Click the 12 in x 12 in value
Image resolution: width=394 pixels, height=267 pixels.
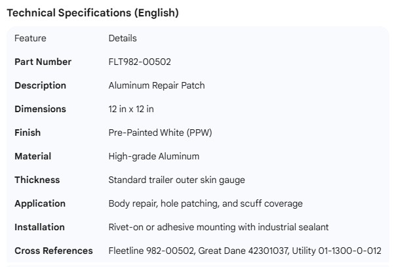click(131, 109)
